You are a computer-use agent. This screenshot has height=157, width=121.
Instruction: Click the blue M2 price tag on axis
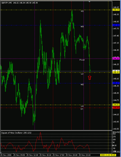coord(116,83)
